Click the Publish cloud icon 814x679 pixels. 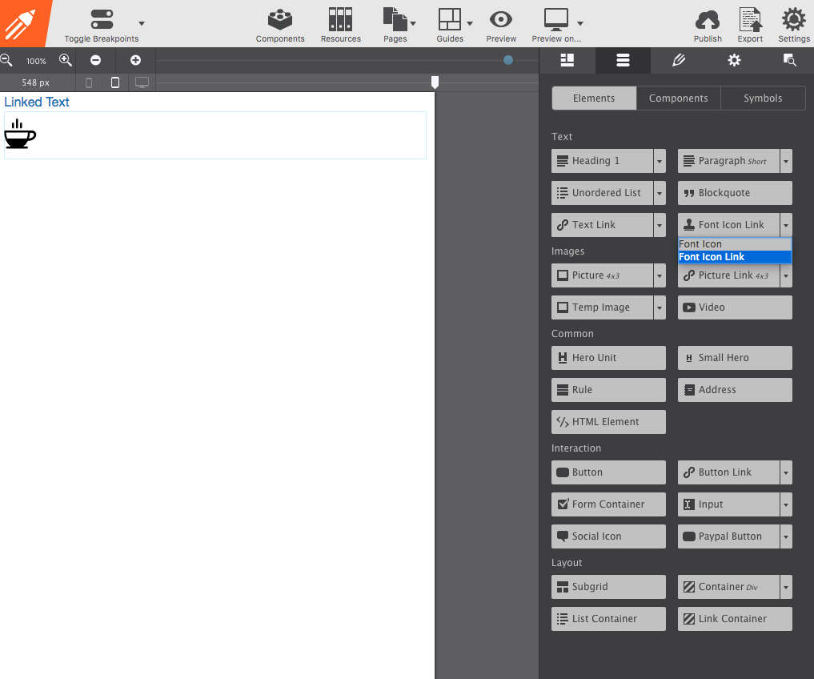point(707,20)
